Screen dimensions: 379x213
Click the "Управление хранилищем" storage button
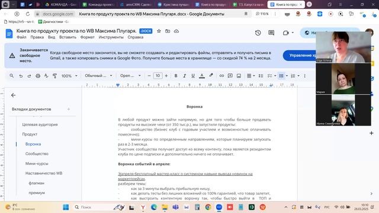click(x=300, y=55)
